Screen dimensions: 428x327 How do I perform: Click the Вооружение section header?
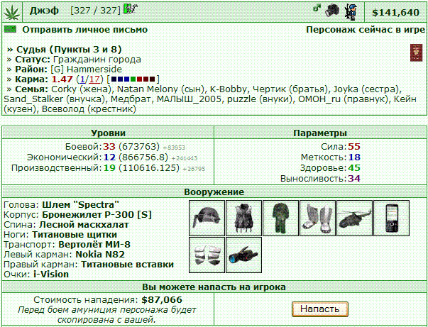[214, 192]
